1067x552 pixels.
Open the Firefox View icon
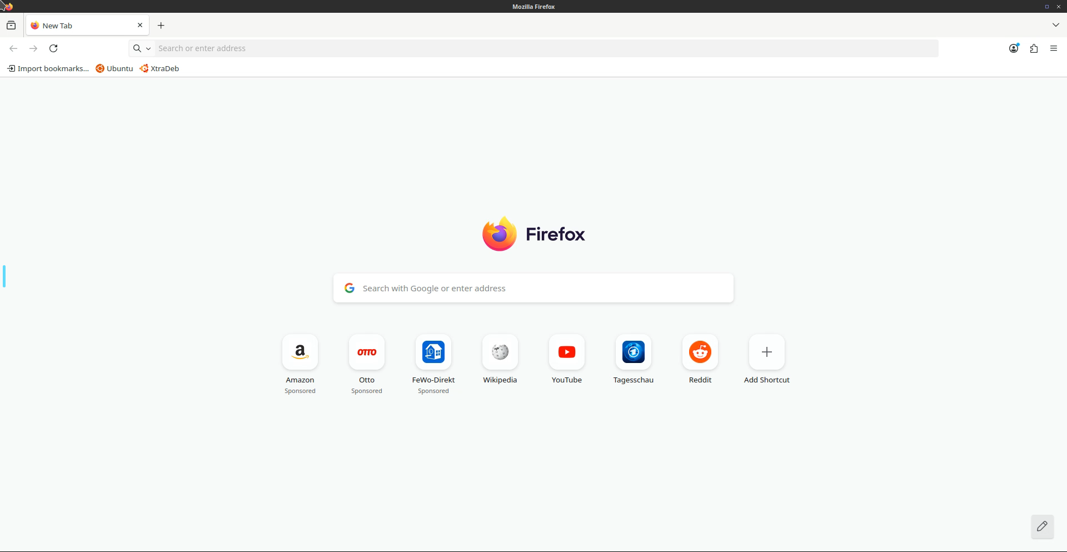point(11,26)
